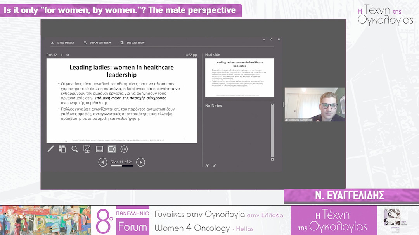This screenshot has width=419, height=235.
Task: Toggle subtitles for the slide show
Action: (x=99, y=149)
